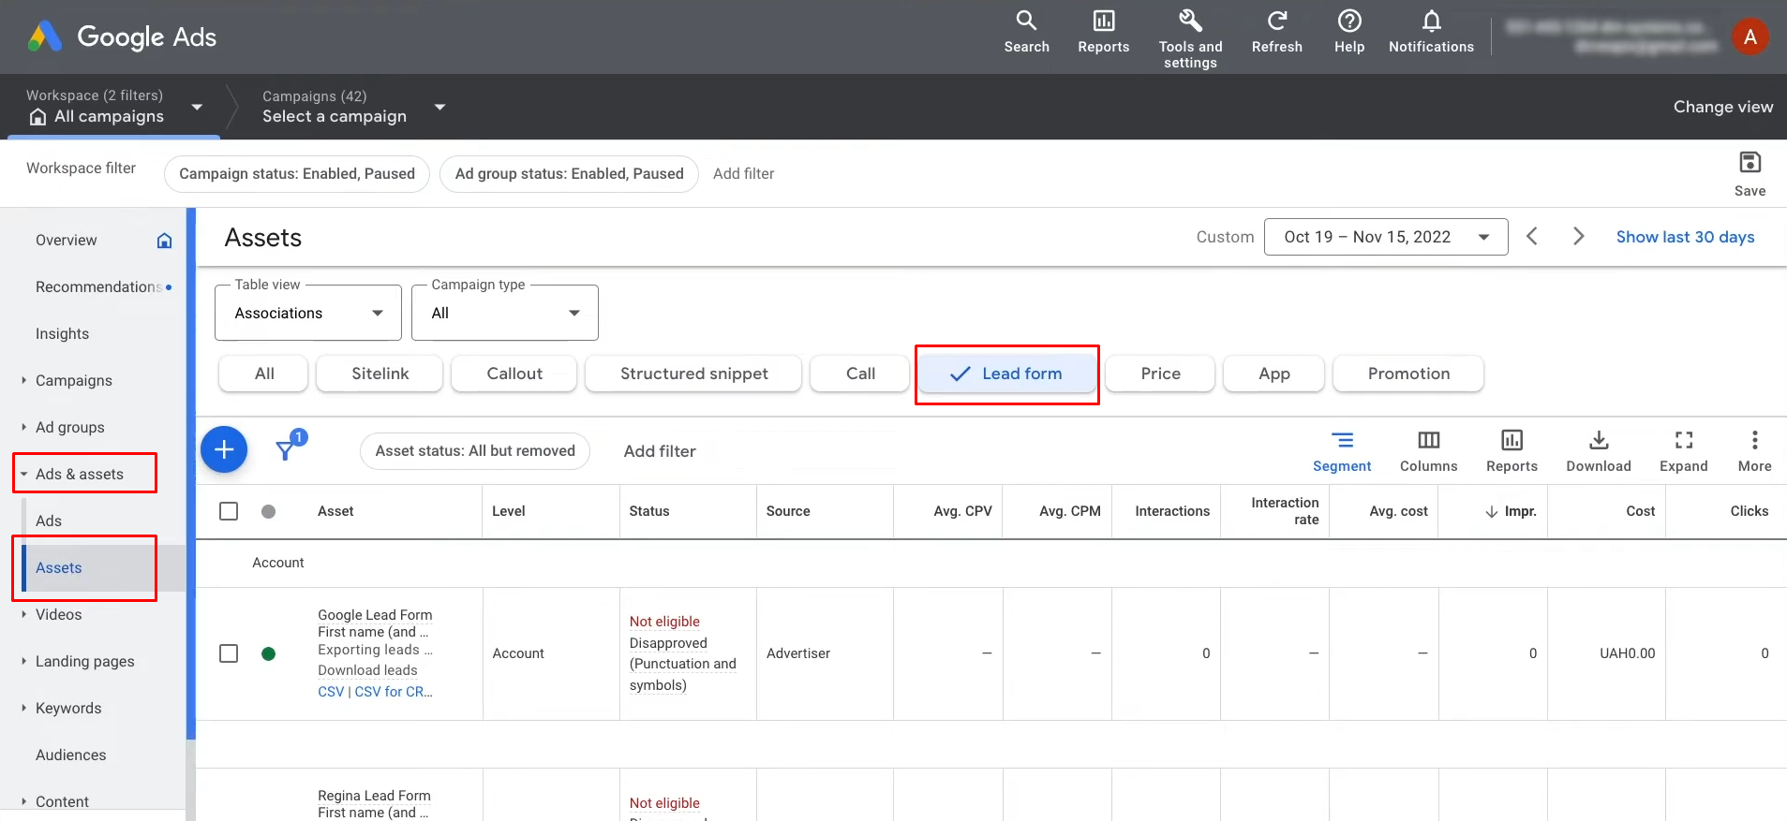Screen dimensions: 1787x821
Task: Go to the next date range
Action: pos(1578,237)
